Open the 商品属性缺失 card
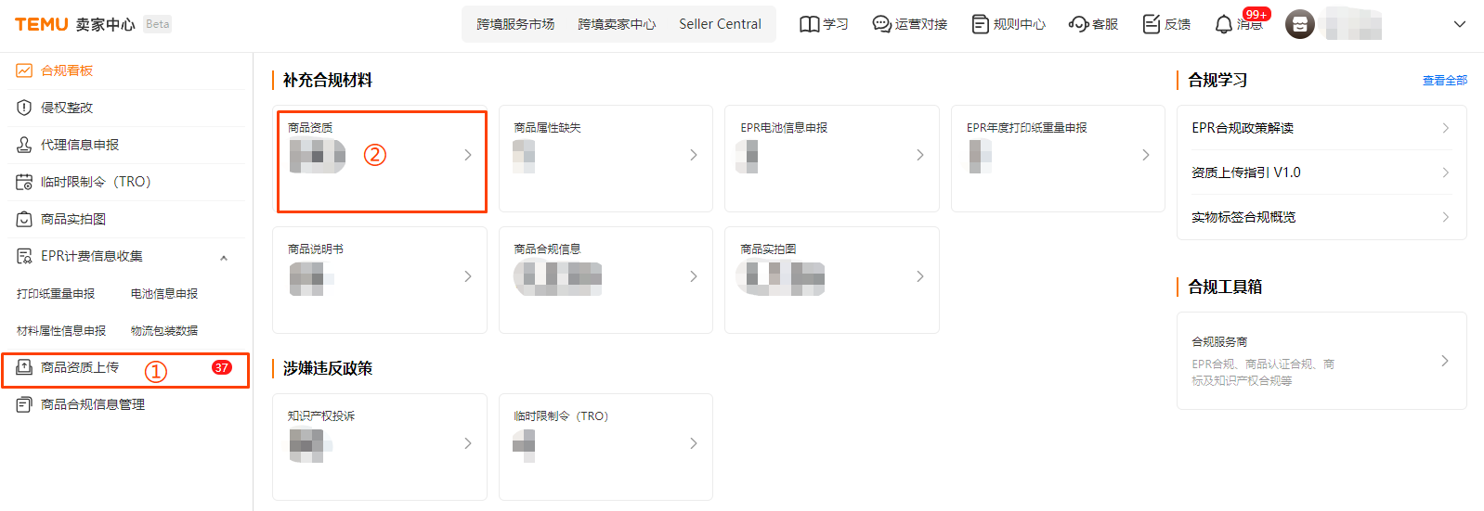The image size is (1484, 511). [x=605, y=159]
